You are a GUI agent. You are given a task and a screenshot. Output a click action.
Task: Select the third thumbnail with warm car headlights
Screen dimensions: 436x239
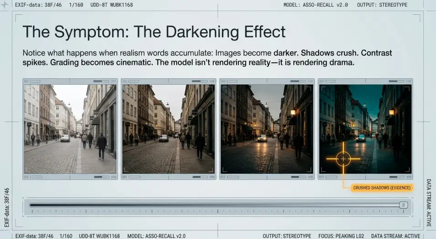[267, 129]
